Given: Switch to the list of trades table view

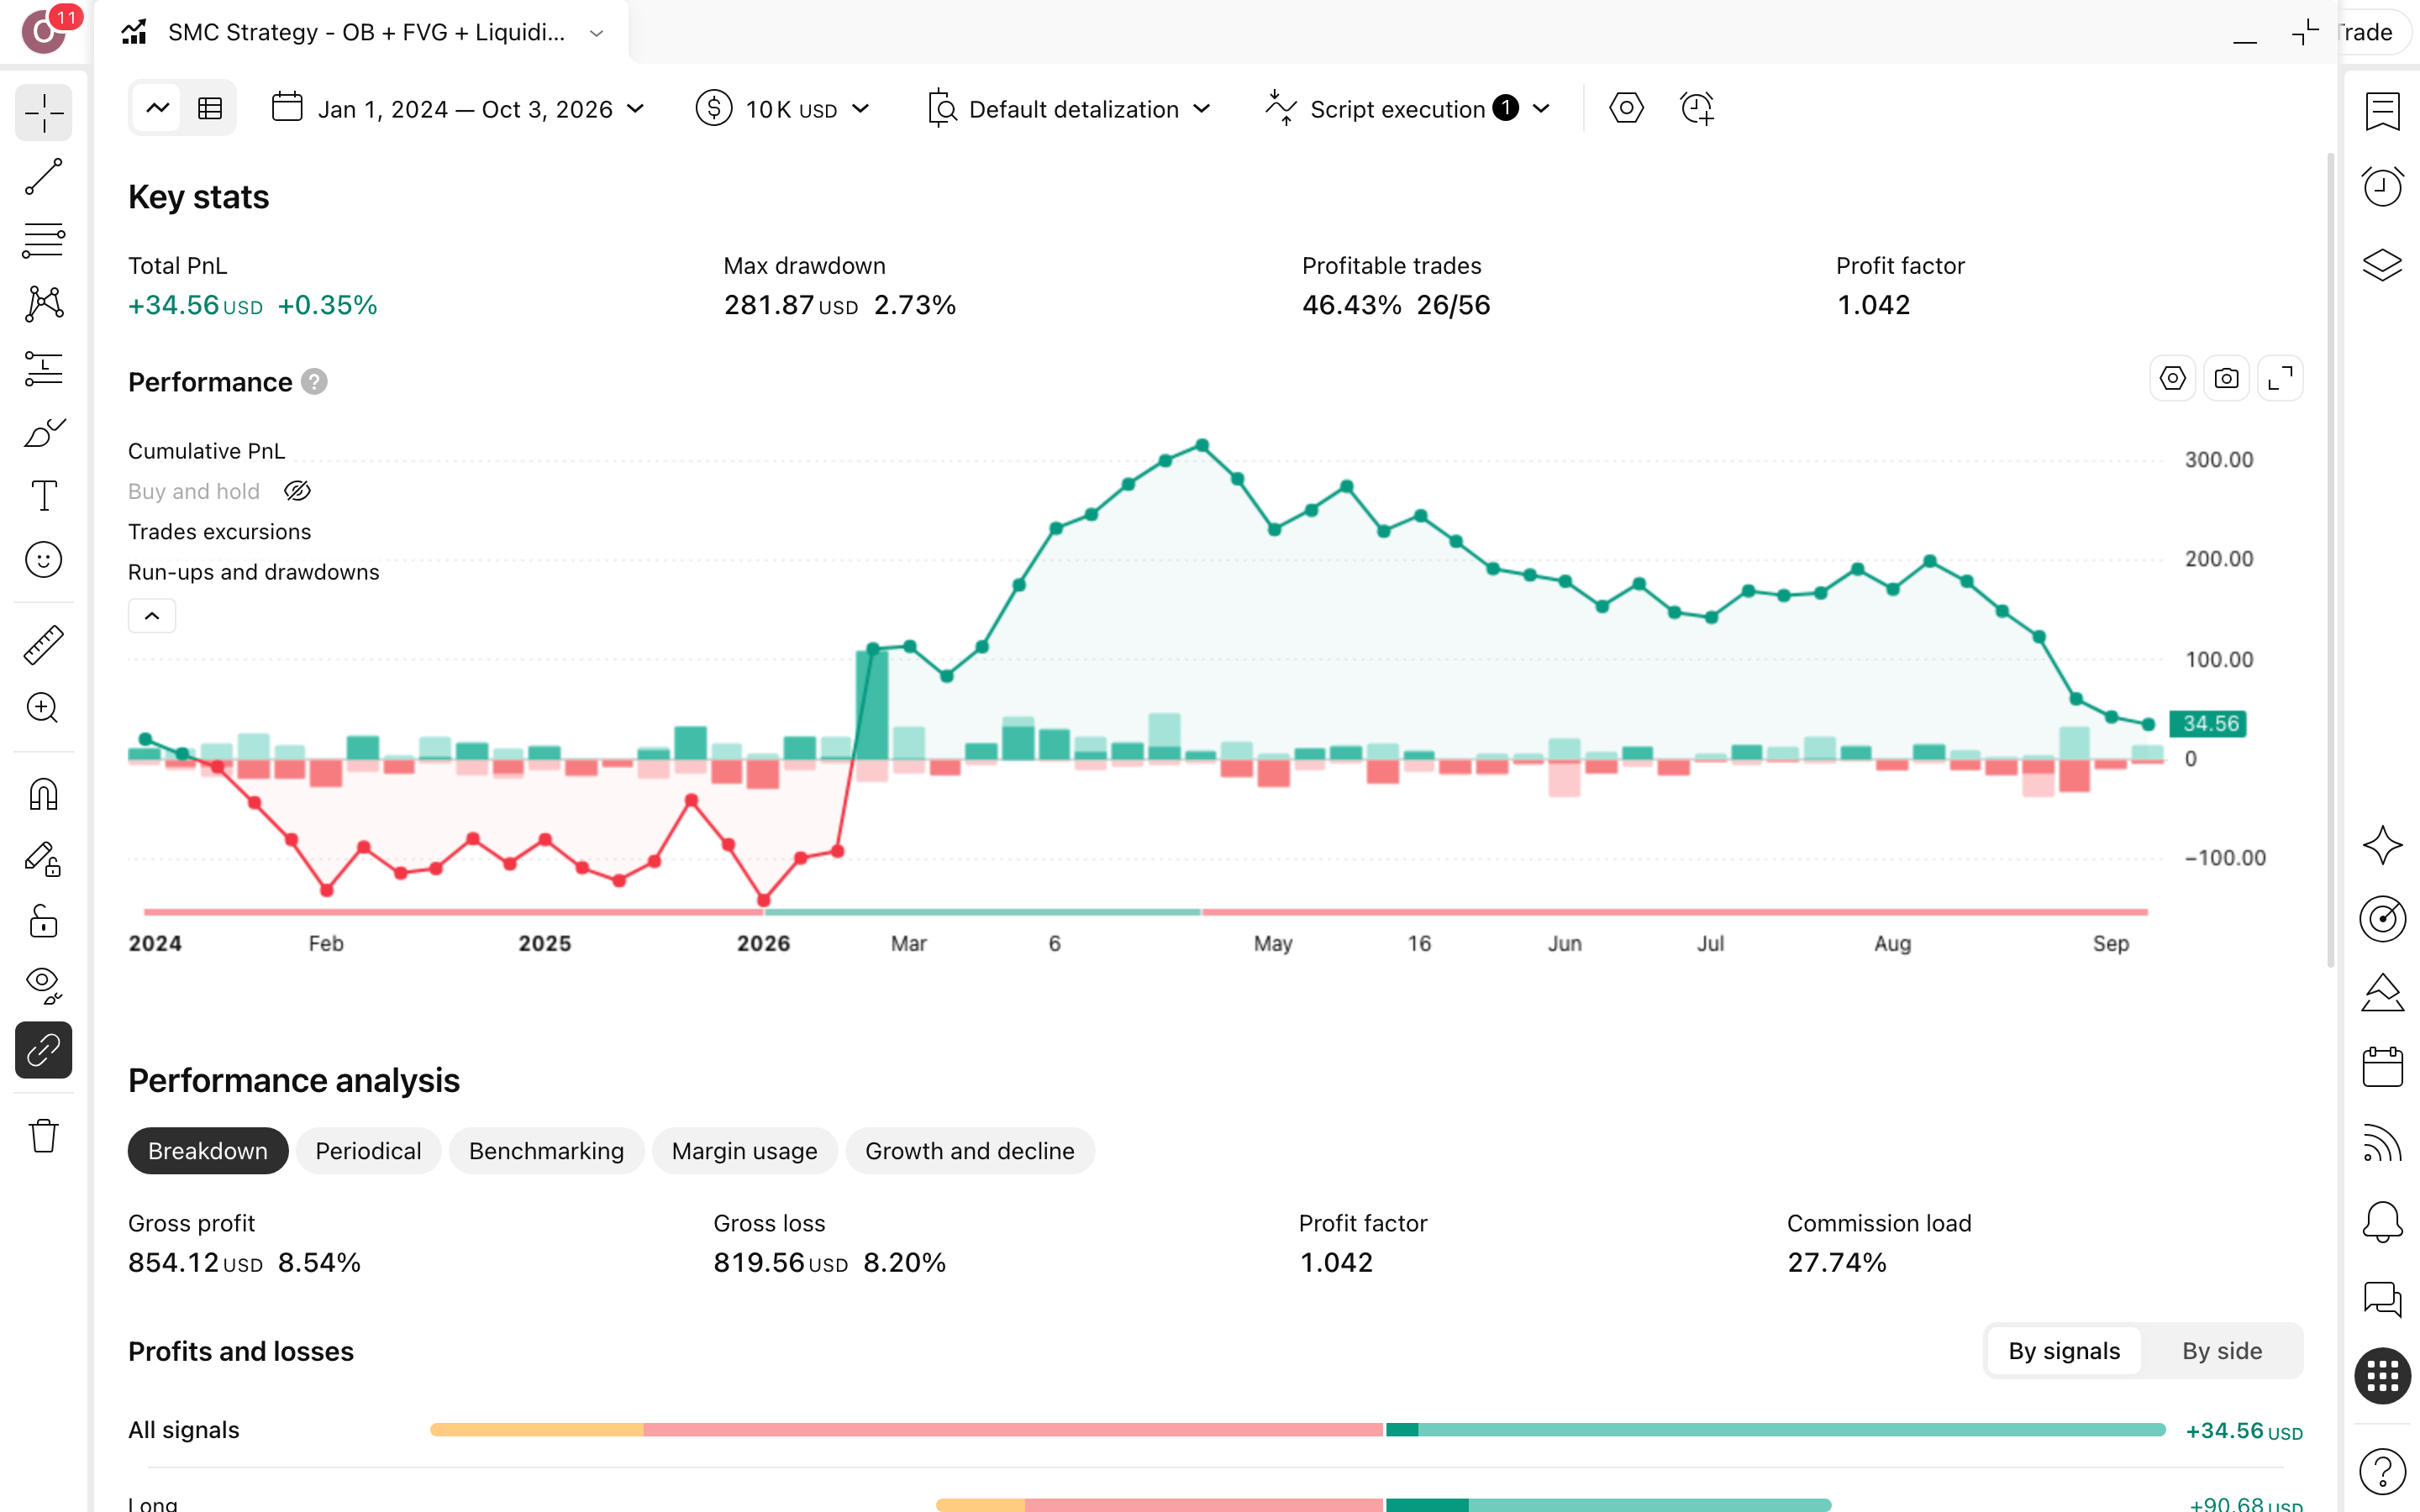Looking at the screenshot, I should [x=209, y=108].
